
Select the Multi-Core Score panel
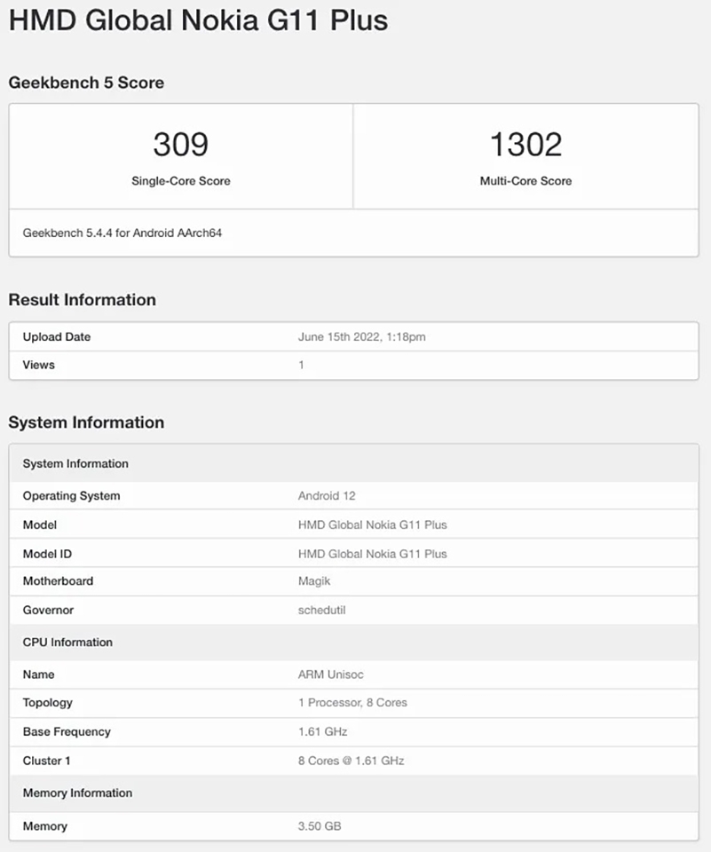(x=527, y=156)
